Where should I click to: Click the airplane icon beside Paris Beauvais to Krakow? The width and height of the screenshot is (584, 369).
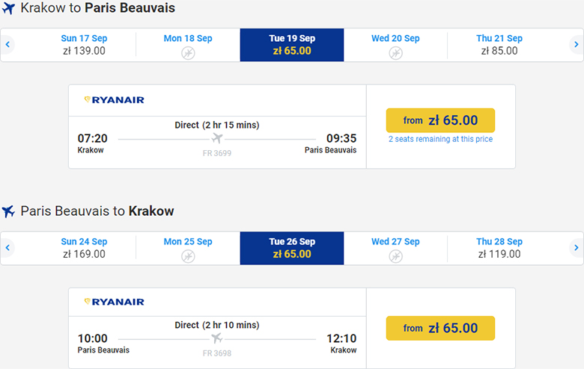[9, 211]
